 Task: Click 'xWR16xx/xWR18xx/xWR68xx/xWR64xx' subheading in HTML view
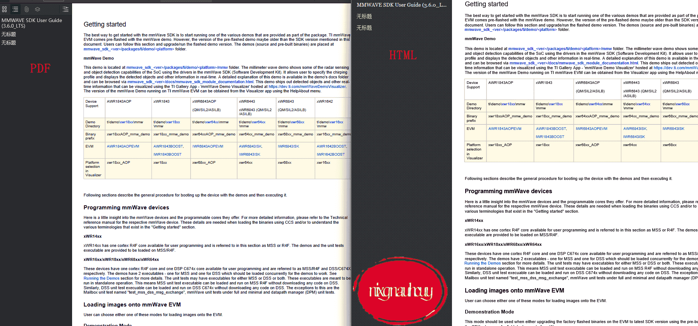(503, 245)
